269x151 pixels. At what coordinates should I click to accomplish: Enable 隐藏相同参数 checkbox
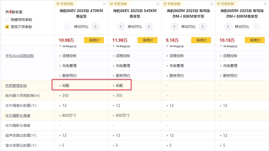pyautogui.click(x=7, y=20)
